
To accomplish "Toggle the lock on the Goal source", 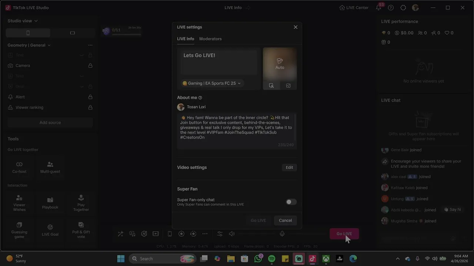I will pyautogui.click(x=90, y=86).
